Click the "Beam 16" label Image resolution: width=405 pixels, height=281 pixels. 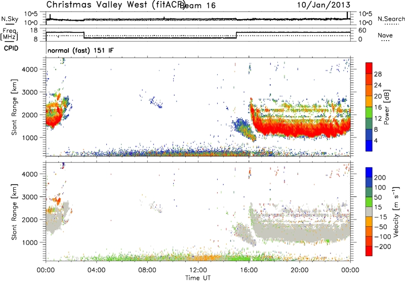click(x=197, y=5)
